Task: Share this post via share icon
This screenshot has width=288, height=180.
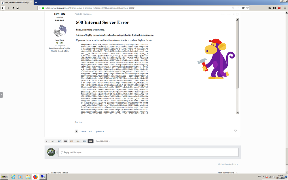Action: 234,14
